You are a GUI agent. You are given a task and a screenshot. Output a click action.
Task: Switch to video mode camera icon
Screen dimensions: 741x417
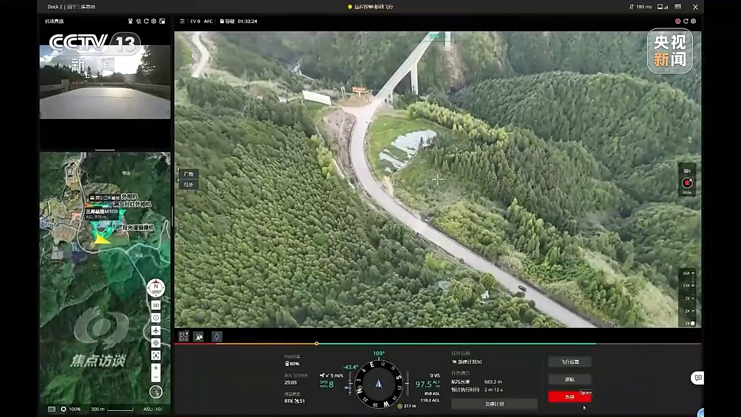click(x=687, y=171)
